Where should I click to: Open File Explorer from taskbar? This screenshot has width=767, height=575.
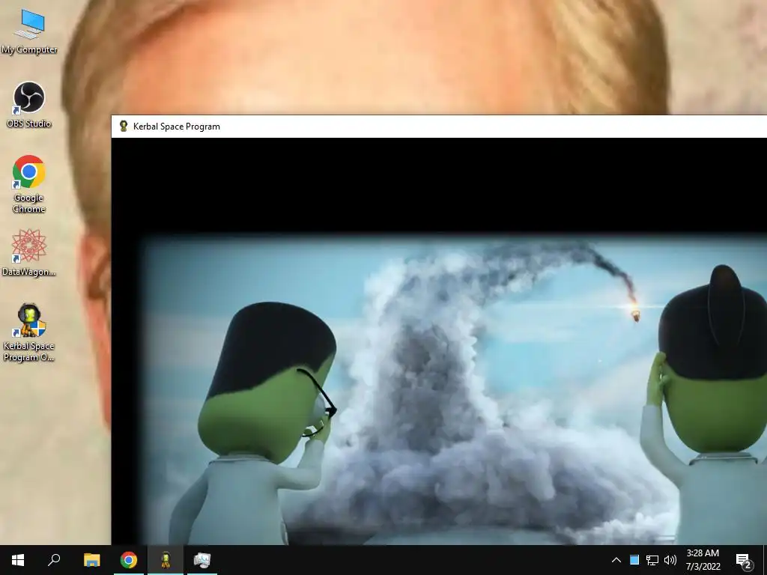click(x=91, y=560)
